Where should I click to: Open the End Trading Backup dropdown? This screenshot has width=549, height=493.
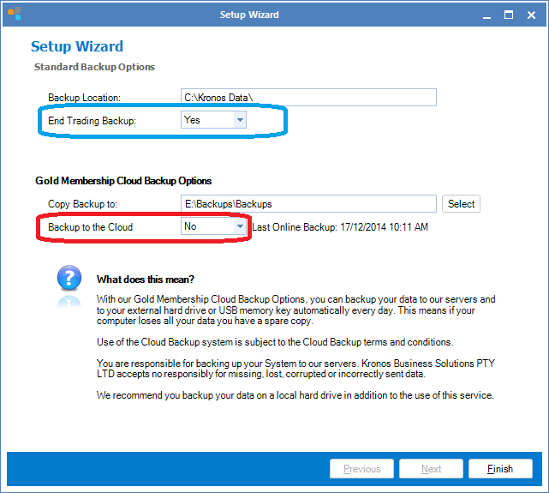240,121
